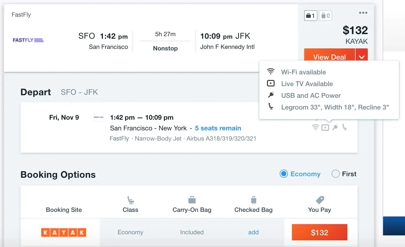Select the First class radio button

(336, 174)
